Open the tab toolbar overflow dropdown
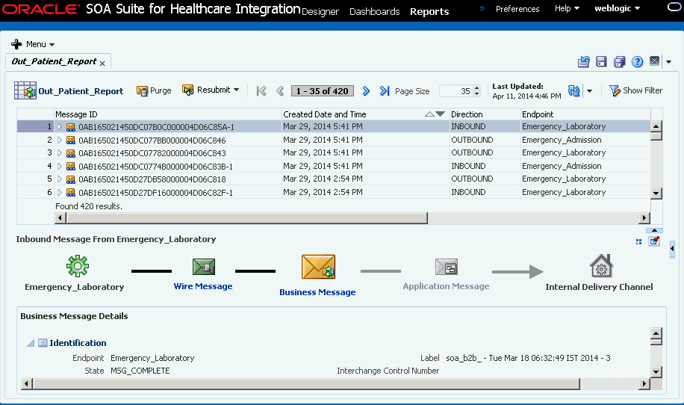This screenshot has width=684, height=405. click(669, 62)
